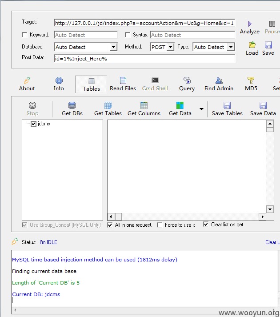Screen dimensions: 280x317
Task: Click the Get Tables grid icon
Action: [x=108, y=105]
